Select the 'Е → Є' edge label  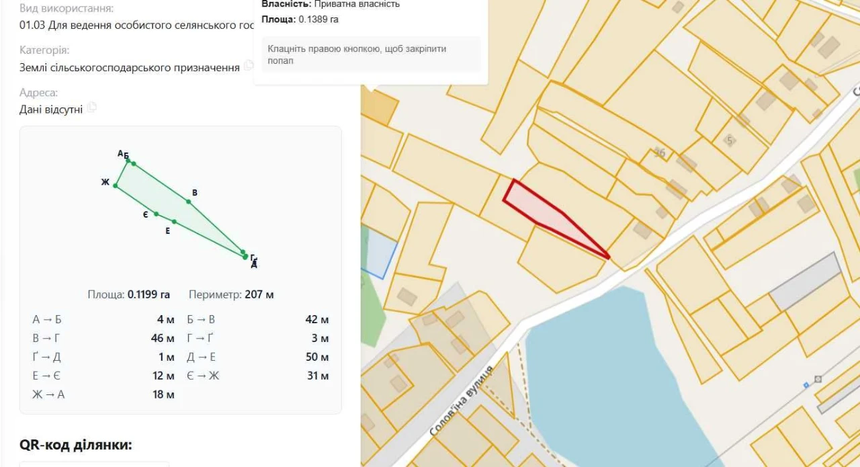click(x=46, y=376)
